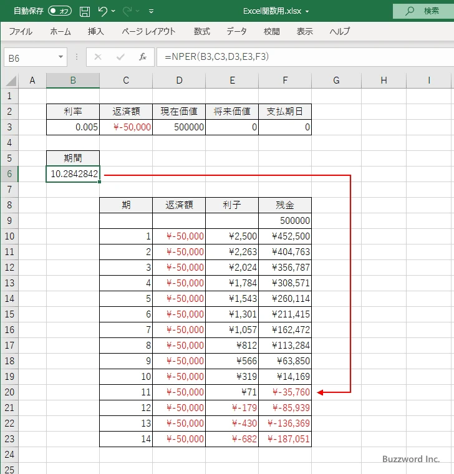Select the row 10 header

click(9, 236)
